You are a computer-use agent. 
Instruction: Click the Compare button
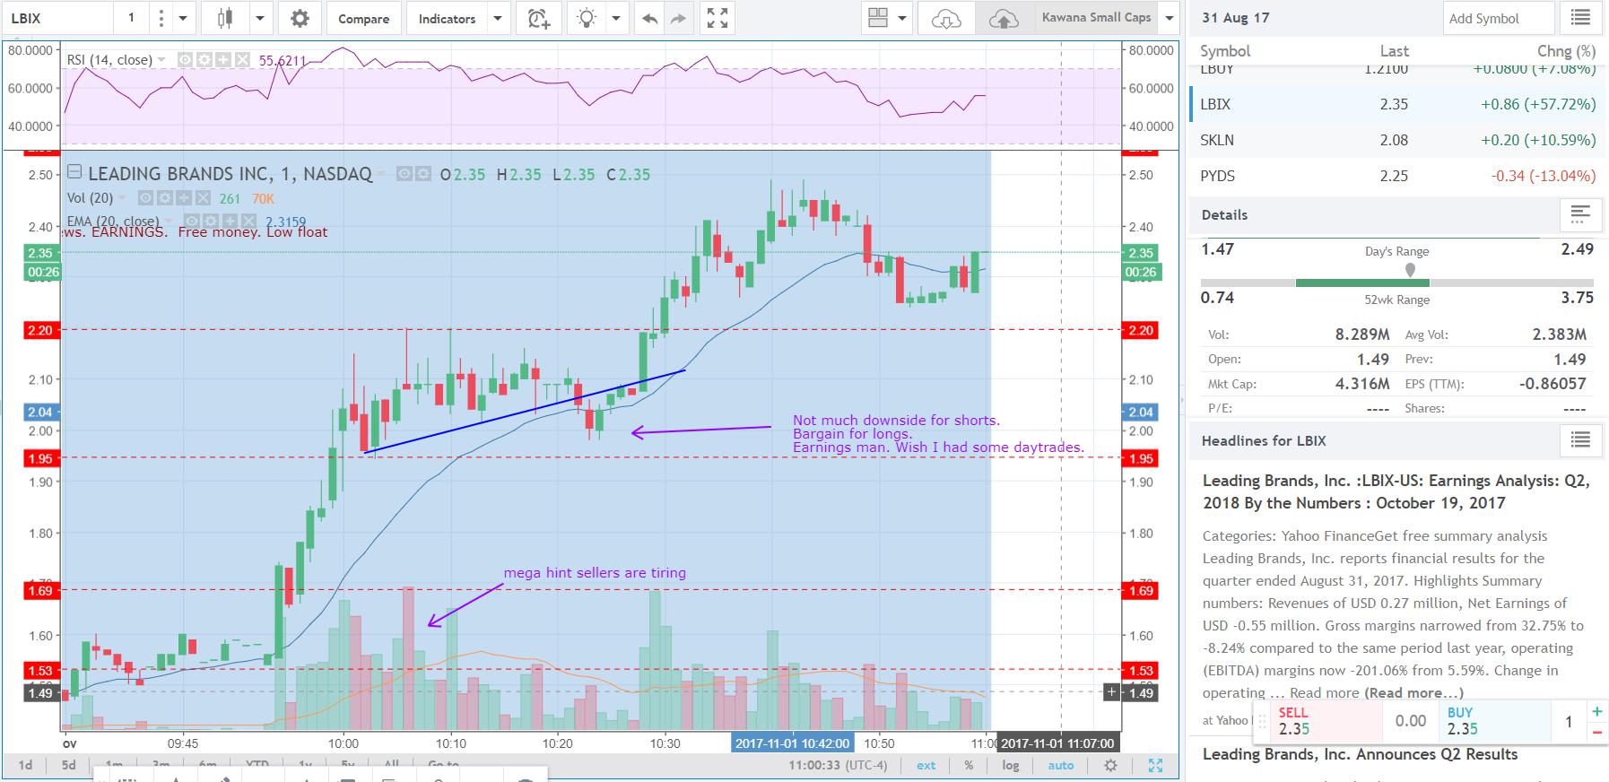point(363,18)
